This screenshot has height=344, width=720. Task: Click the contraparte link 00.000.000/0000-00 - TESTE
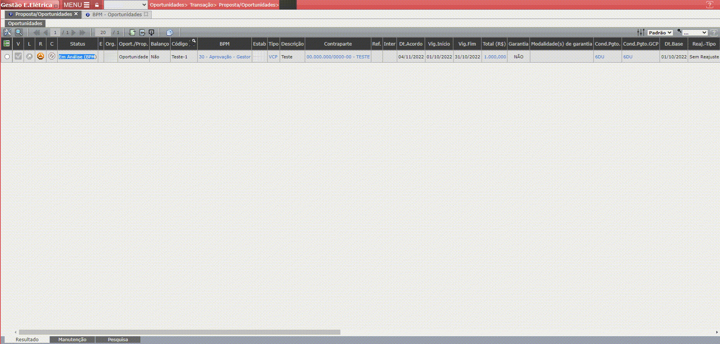[x=338, y=57]
